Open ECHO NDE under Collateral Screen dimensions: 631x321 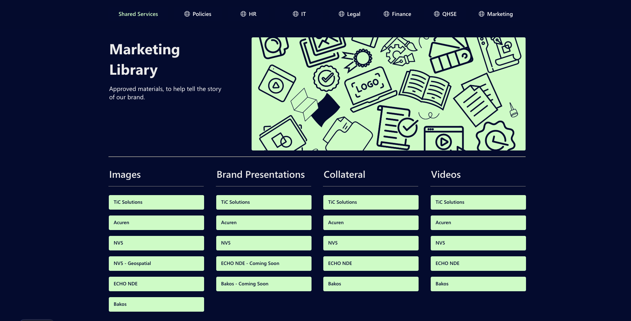pos(371,264)
